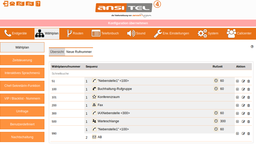Screen dimensions: 256x147
Task: Edit the dial plan entry 100
Action: tap(243, 89)
